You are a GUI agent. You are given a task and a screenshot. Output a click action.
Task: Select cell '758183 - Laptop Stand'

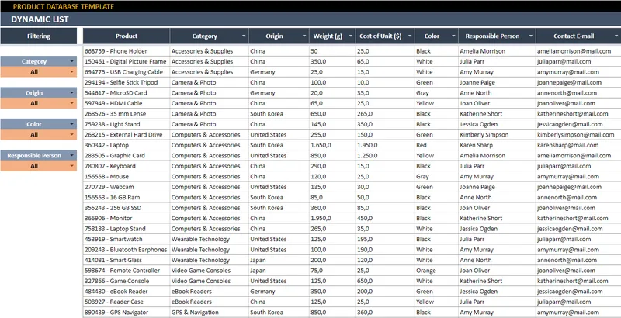tap(127, 229)
